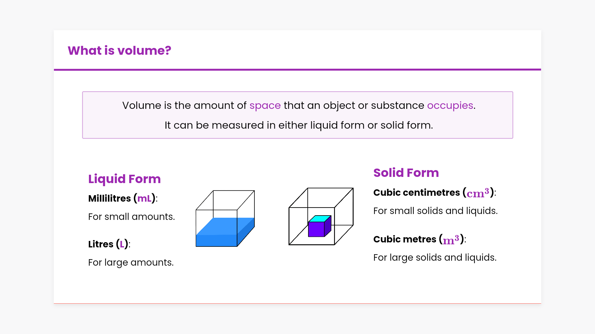Click the text "For large amounts."
The image size is (595, 334).
(131, 262)
